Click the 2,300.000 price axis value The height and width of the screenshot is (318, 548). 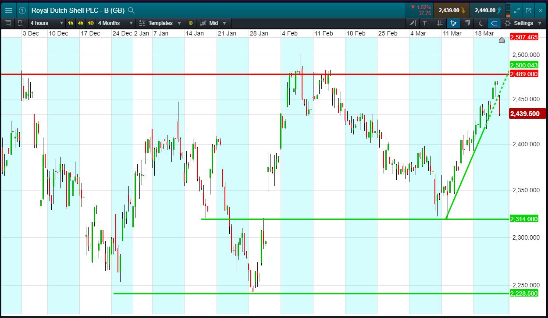pos(525,237)
